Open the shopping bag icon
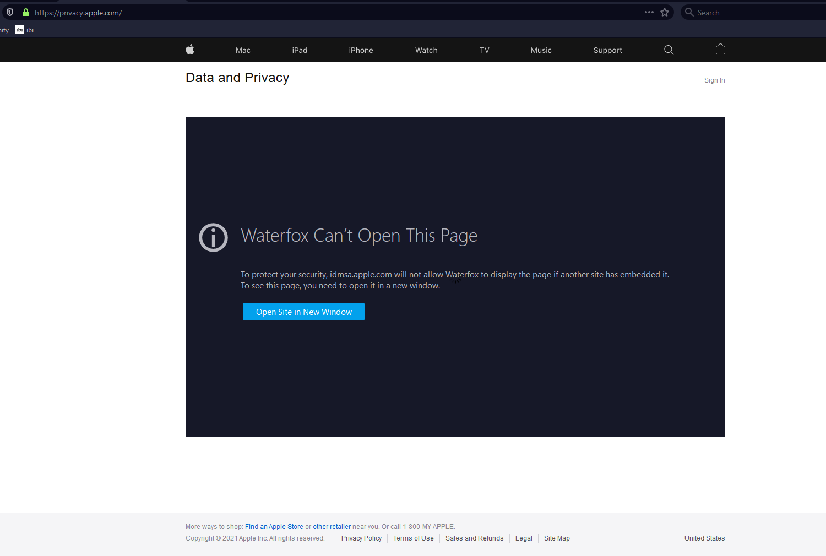This screenshot has width=826, height=556. point(720,50)
